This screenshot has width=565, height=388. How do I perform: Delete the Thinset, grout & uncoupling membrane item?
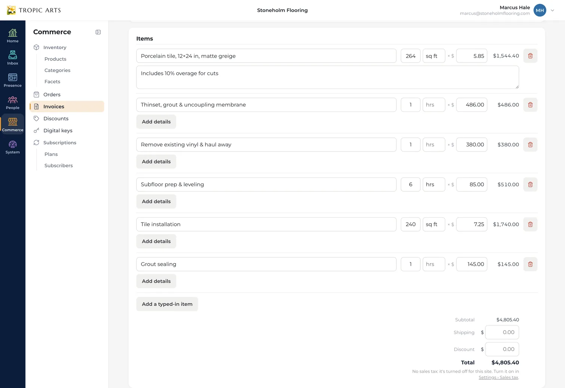pyautogui.click(x=530, y=105)
